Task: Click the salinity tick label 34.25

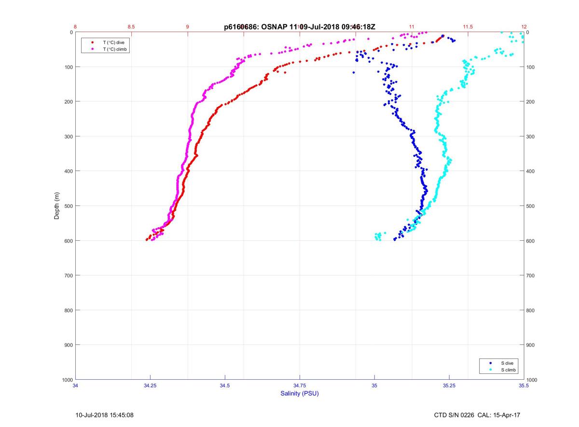Action: pyautogui.click(x=150, y=386)
